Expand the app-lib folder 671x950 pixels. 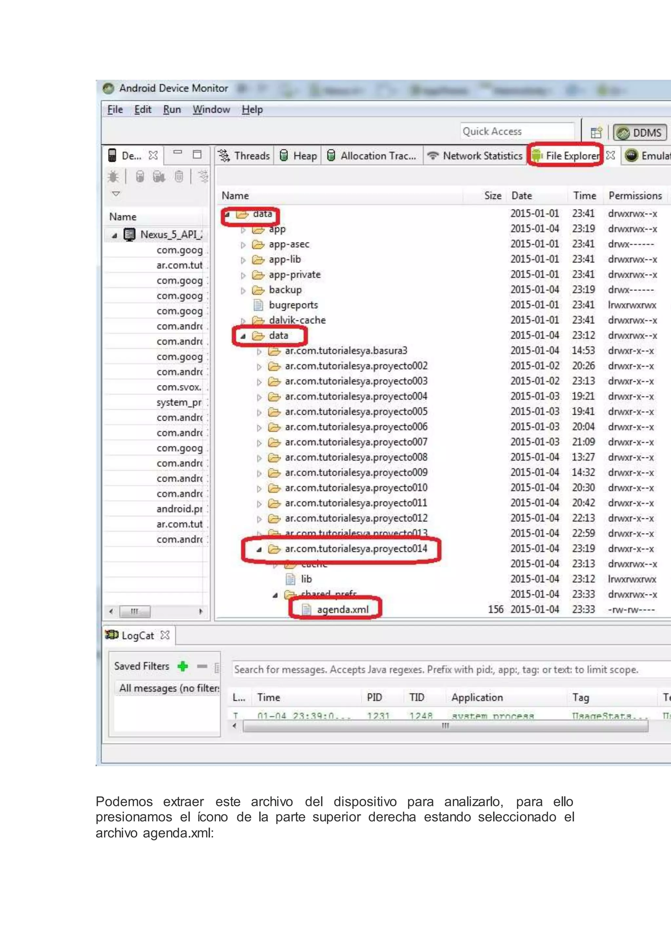[x=243, y=260]
